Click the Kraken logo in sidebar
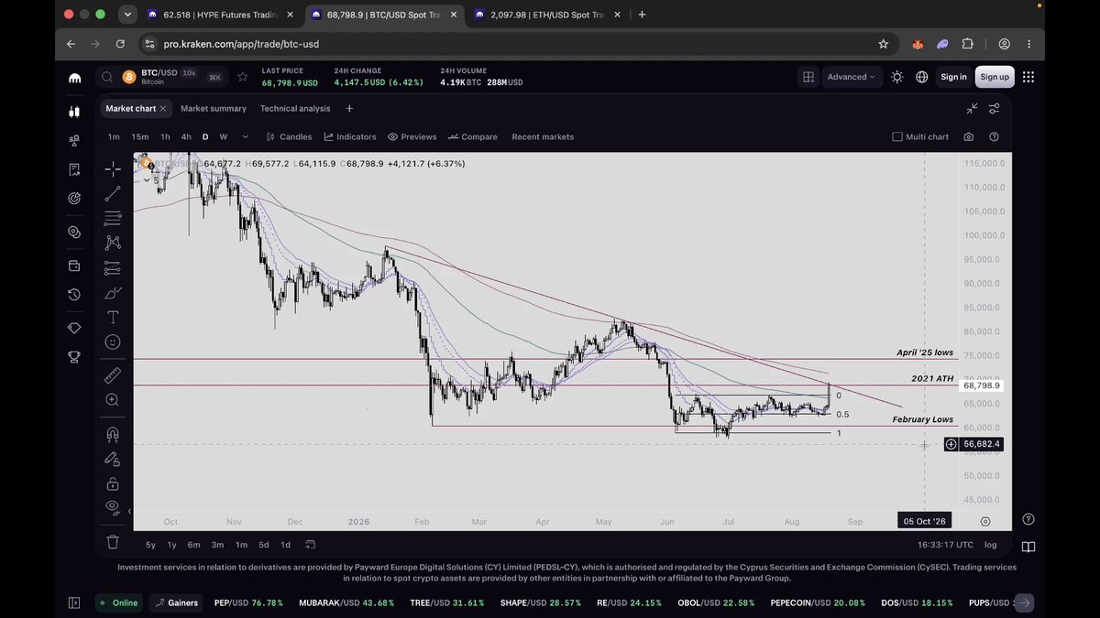 (x=74, y=78)
